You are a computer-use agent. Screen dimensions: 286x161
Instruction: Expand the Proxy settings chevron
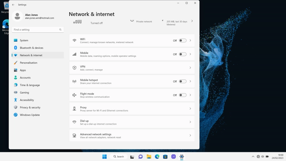coord(190,109)
